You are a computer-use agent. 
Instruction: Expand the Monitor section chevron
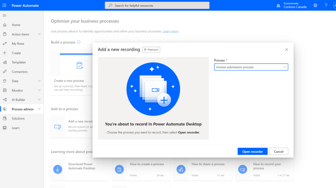[39, 90]
